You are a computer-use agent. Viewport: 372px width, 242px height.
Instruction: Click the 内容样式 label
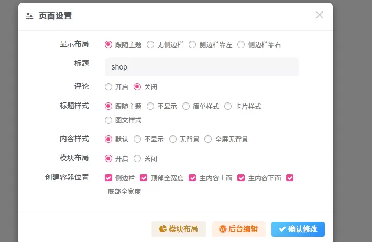pyautogui.click(x=74, y=139)
